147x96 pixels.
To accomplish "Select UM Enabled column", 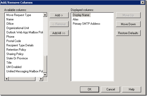I will (x=14, y=67).
